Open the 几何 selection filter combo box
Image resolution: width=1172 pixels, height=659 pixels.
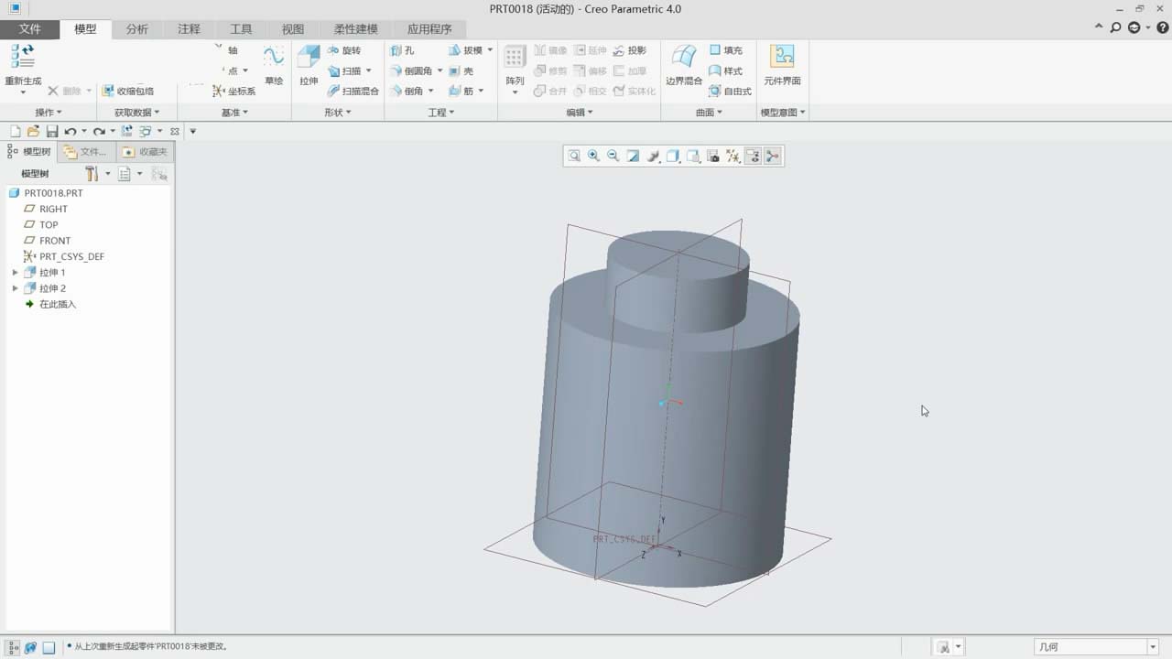1097,647
